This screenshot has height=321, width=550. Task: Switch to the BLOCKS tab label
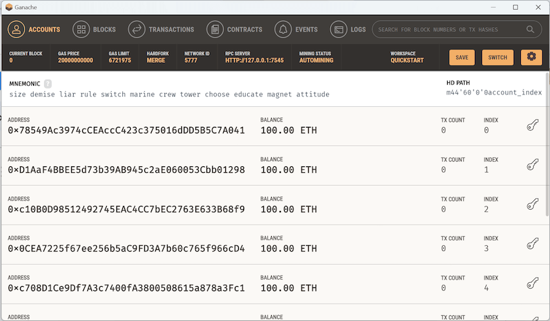tap(104, 30)
